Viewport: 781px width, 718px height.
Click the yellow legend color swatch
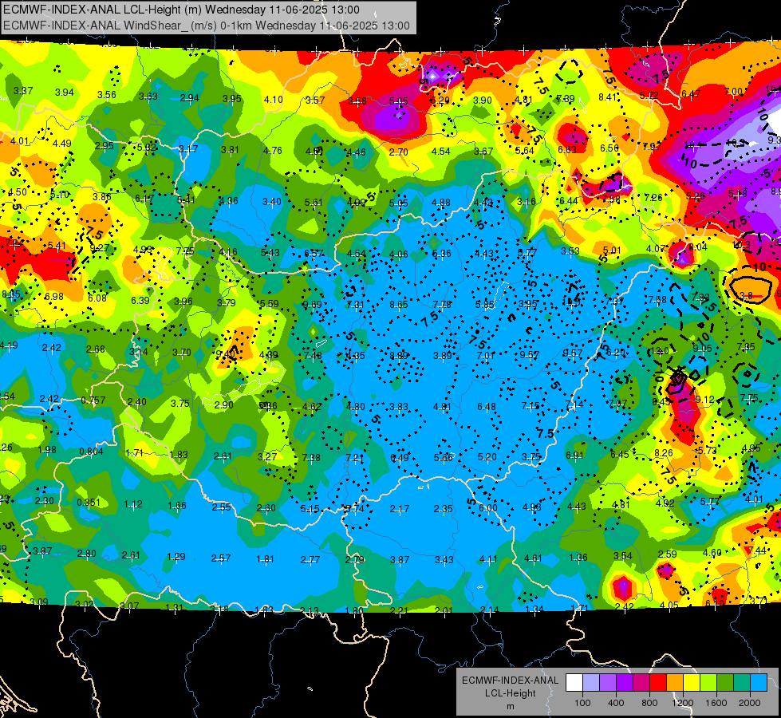692,682
